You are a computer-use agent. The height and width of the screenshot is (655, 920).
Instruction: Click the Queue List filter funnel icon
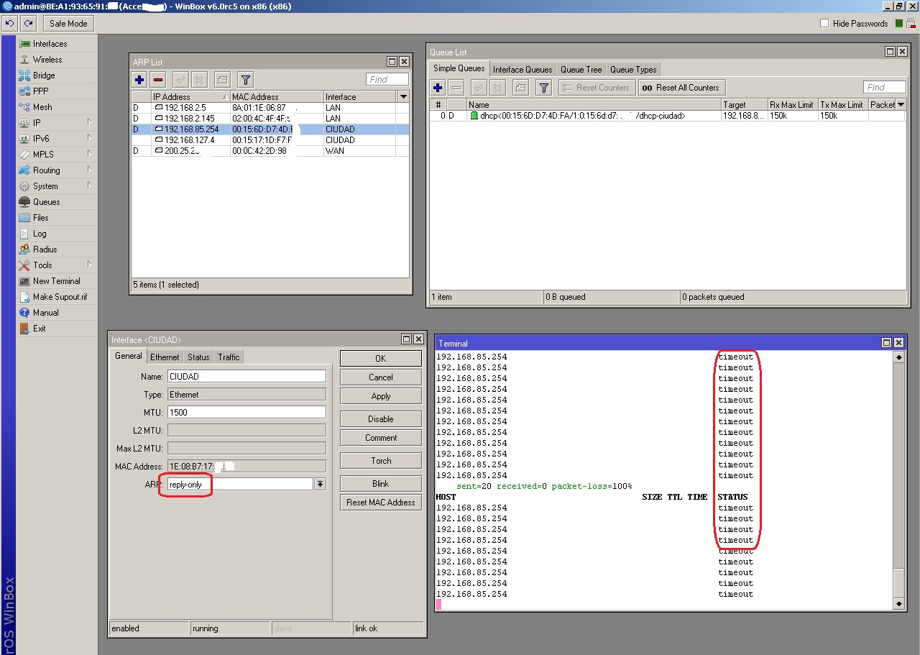coord(544,88)
